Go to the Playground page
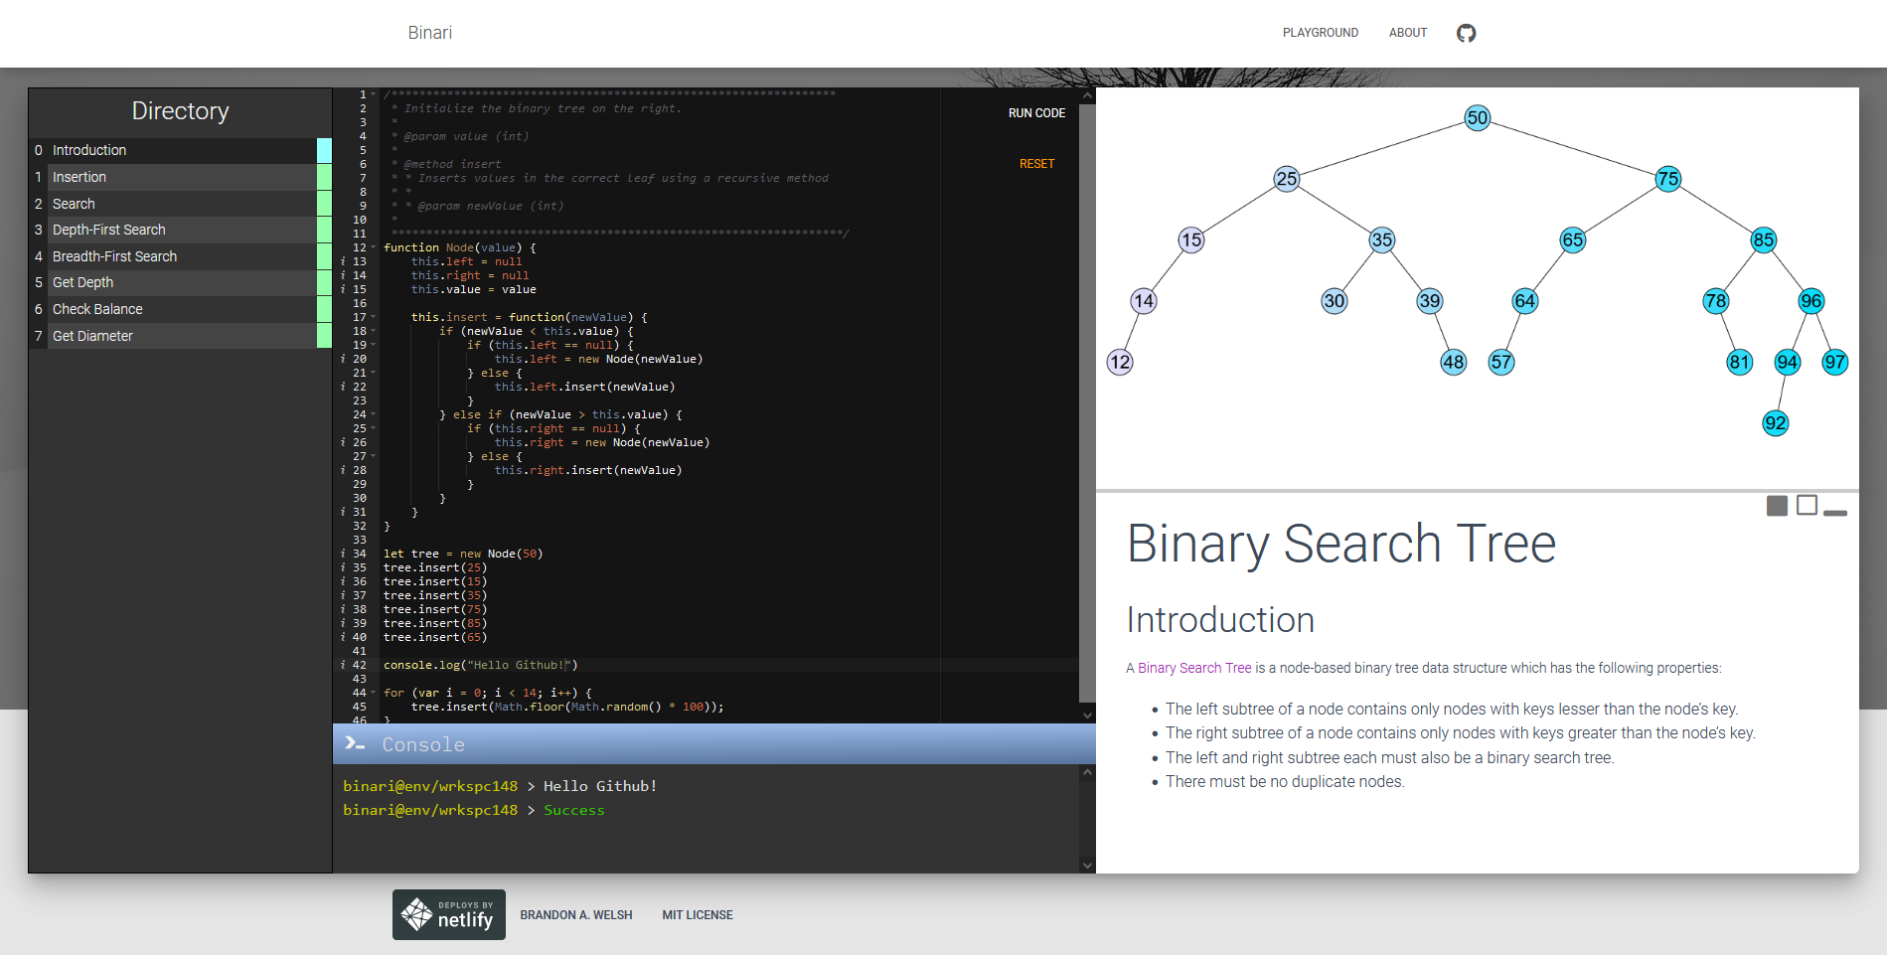1887x955 pixels. coord(1320,33)
